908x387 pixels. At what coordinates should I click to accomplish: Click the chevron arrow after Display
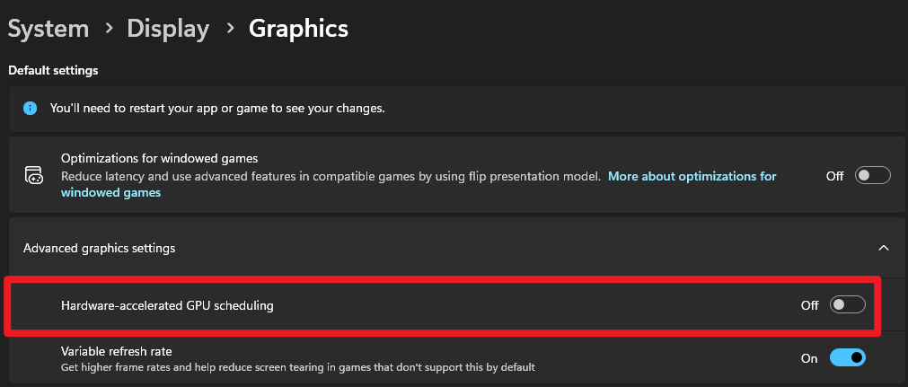(x=229, y=28)
